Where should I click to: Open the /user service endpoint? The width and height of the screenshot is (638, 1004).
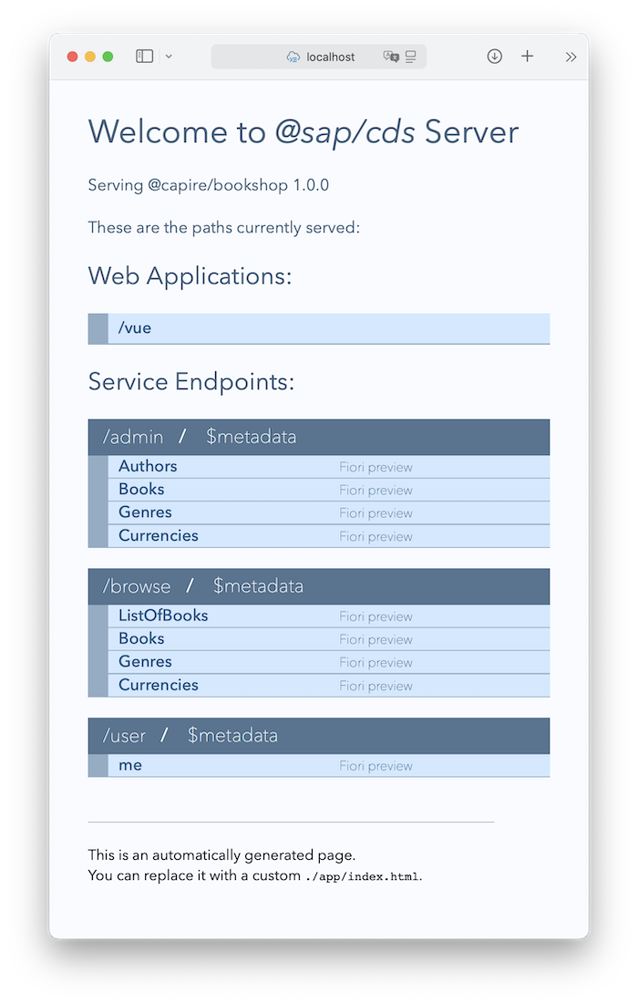tap(126, 735)
